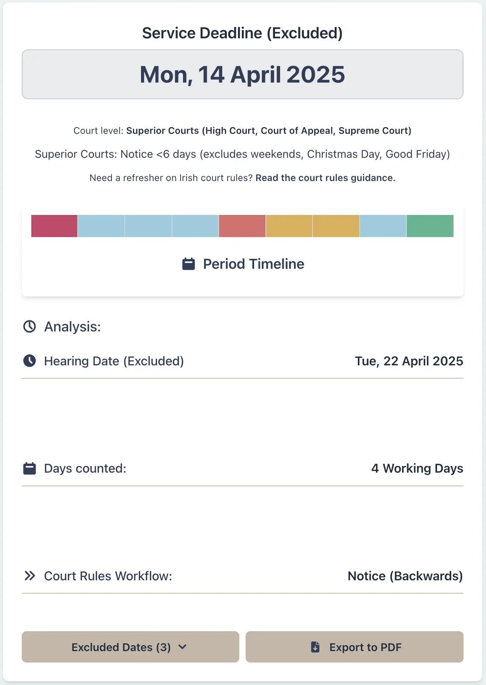
Task: Click the PDF download icon in Export button
Action: pyautogui.click(x=315, y=647)
